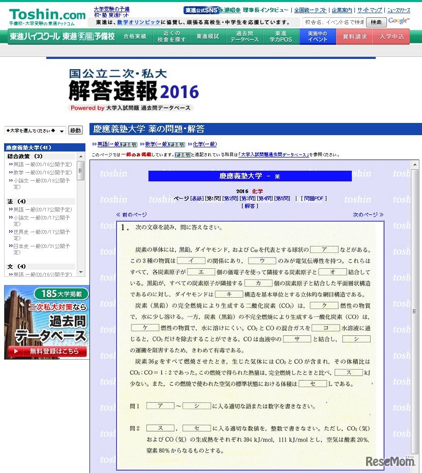422x473 pixels.
Task: Click the campus search input field
Action: point(334,22)
